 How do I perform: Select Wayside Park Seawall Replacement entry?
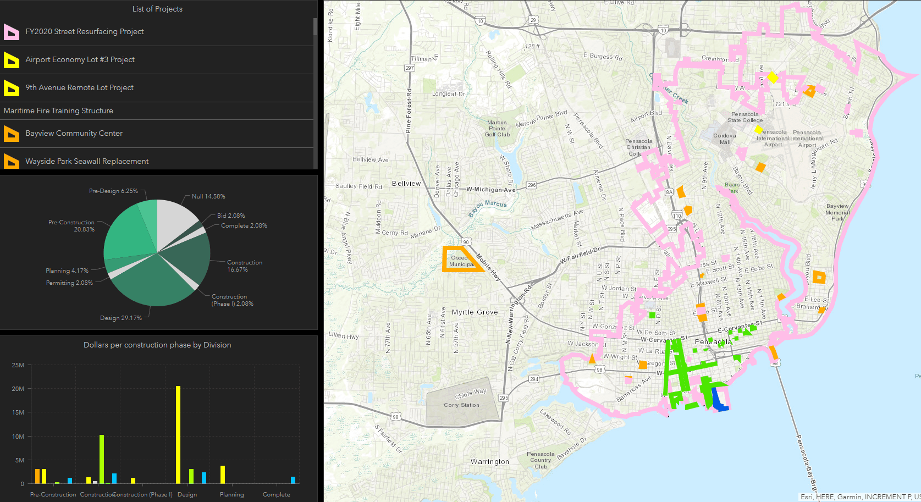click(x=157, y=159)
